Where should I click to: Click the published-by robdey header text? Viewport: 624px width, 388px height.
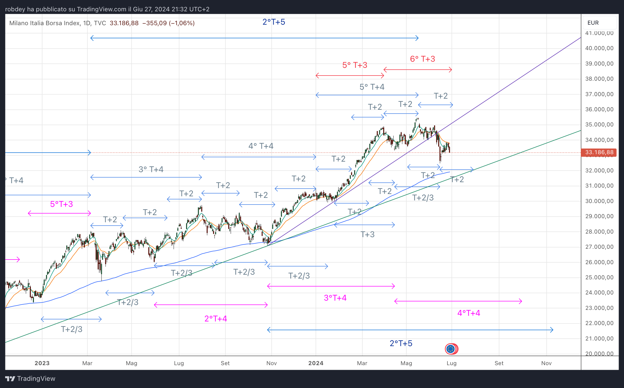coord(107,9)
